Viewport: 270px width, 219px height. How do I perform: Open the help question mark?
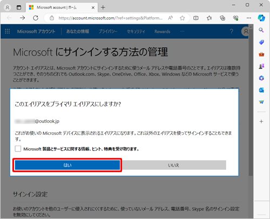(x=232, y=31)
